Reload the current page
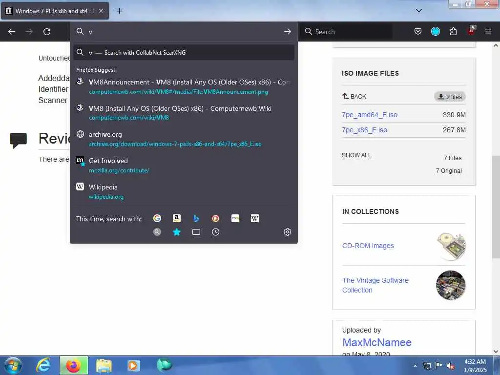 click(x=47, y=32)
